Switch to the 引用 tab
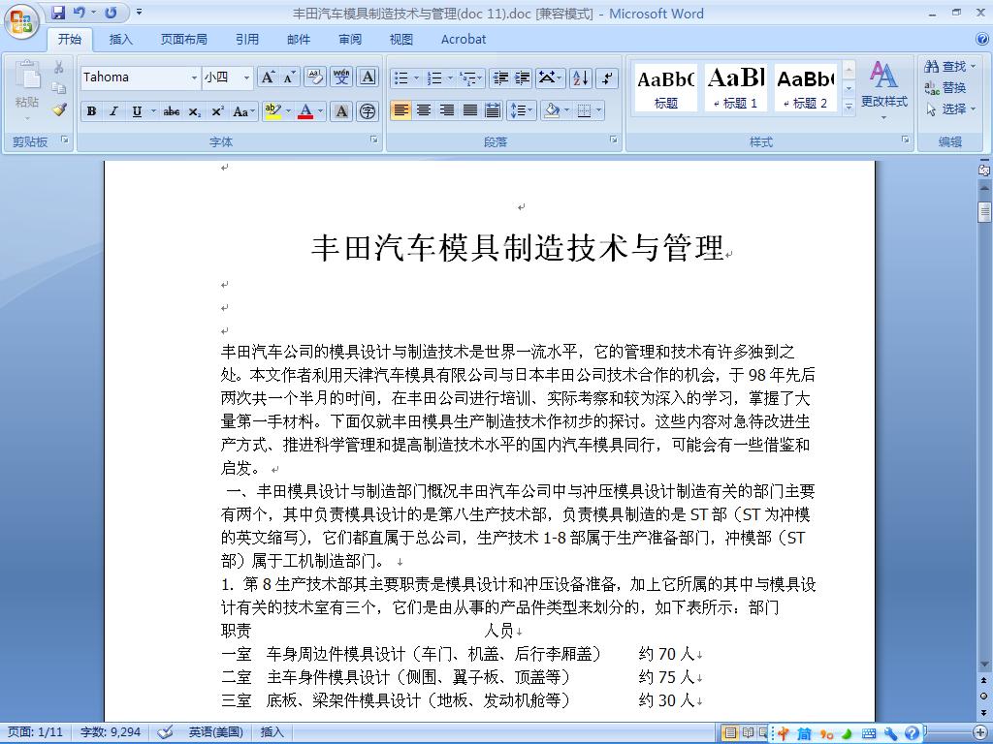Screen dimensions: 993x744 247,39
